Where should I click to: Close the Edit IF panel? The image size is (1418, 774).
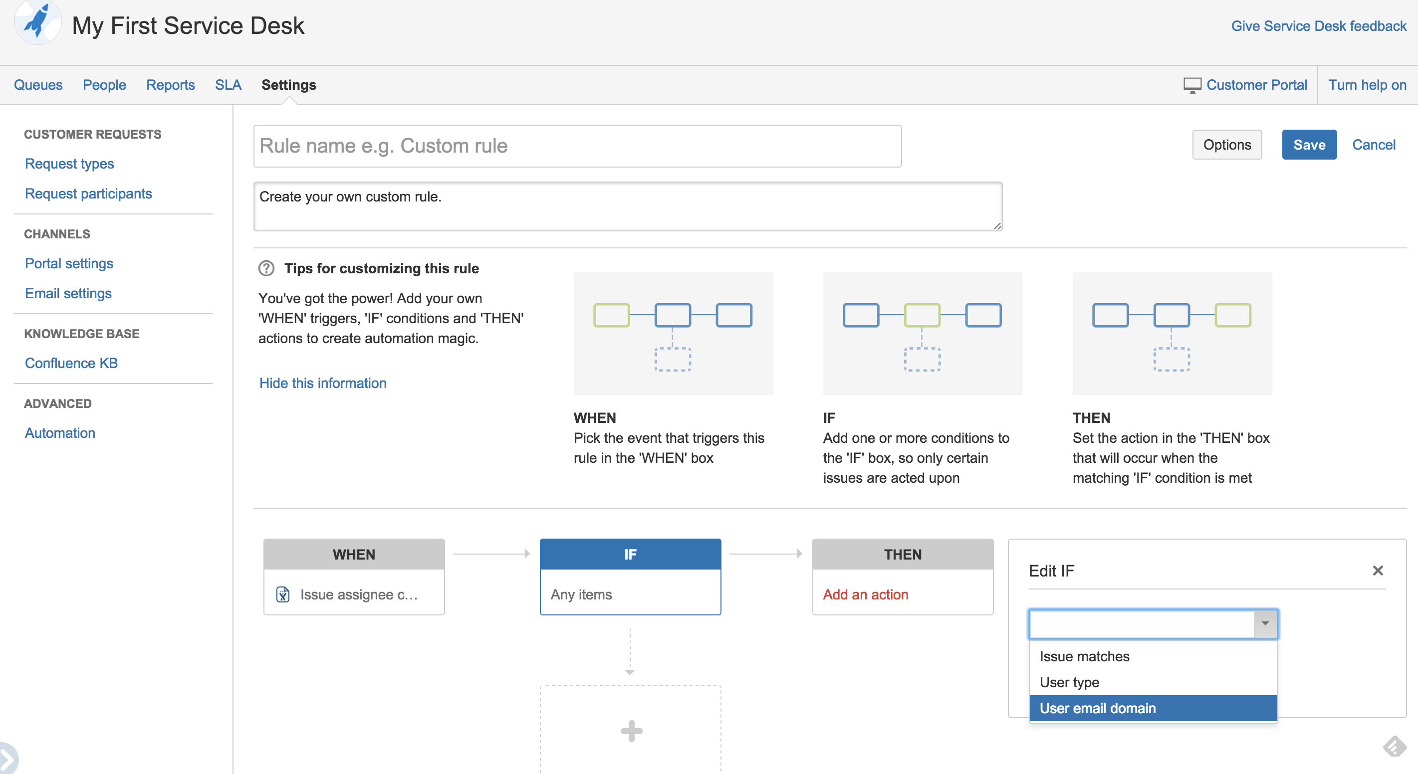(1377, 571)
